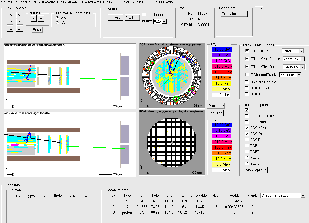This screenshot has width=309, height=223.
Task: Click the Z+ view button
Action: pos(20,29)
